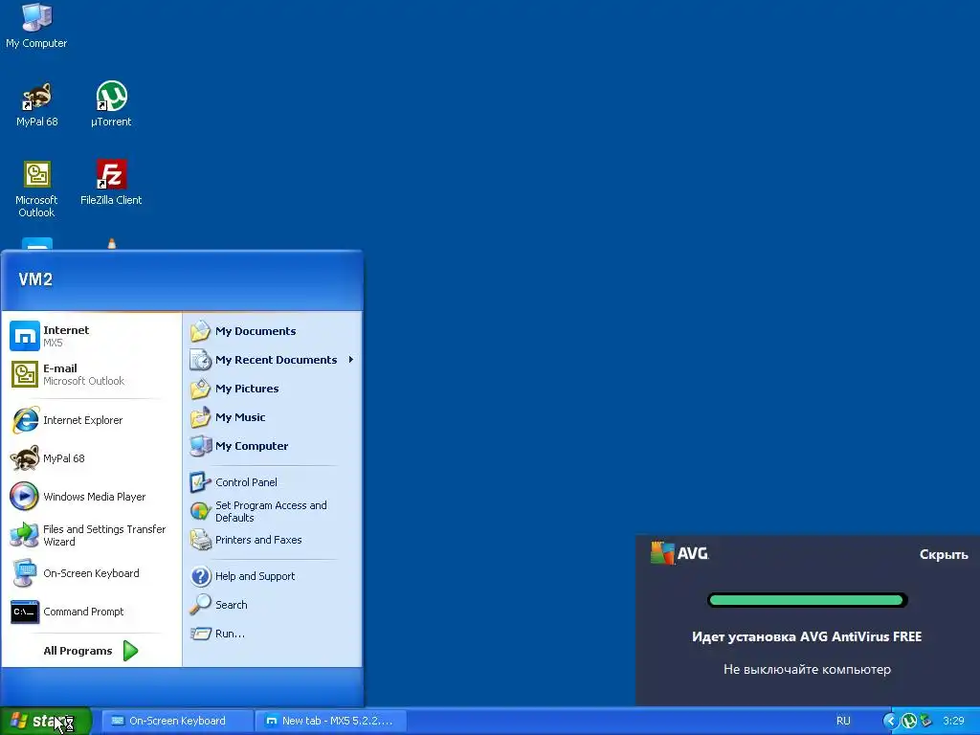
Task: Open Internet MX5 in Start menu
Action: point(91,336)
